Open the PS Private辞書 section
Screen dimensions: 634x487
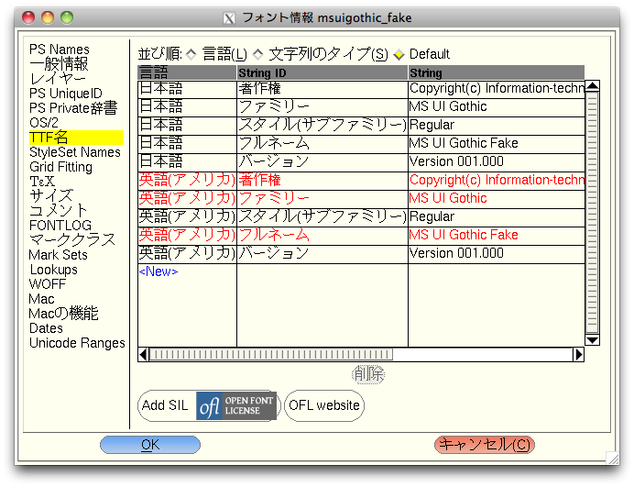[x=73, y=108]
